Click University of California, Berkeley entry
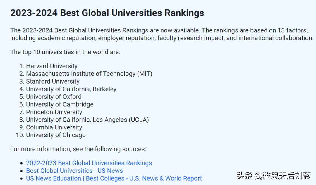 (71, 89)
